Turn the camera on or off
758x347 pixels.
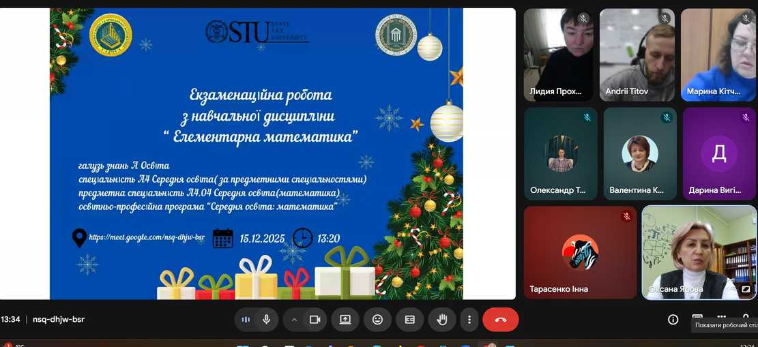tap(315, 319)
